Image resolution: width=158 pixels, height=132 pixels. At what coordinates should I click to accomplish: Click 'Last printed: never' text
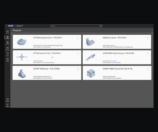[x=38, y=61]
